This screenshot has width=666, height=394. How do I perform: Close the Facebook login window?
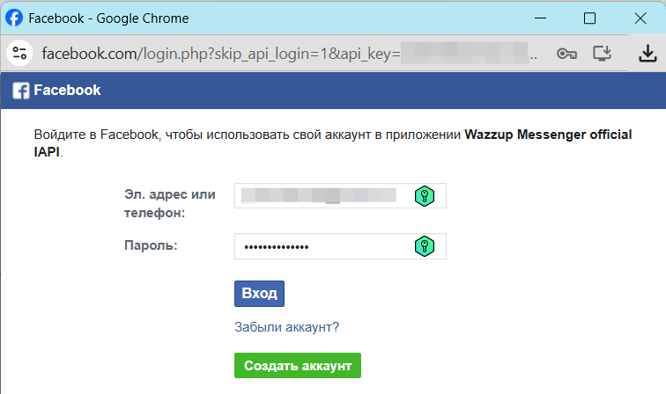click(640, 18)
